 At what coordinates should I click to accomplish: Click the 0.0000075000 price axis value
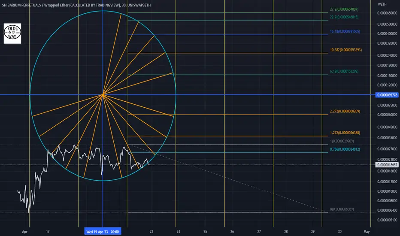387,106
